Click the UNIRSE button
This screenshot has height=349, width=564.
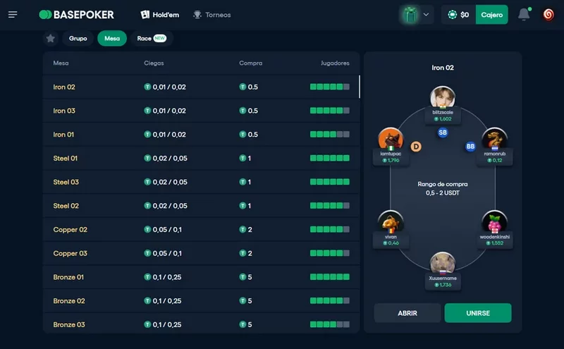tap(477, 313)
